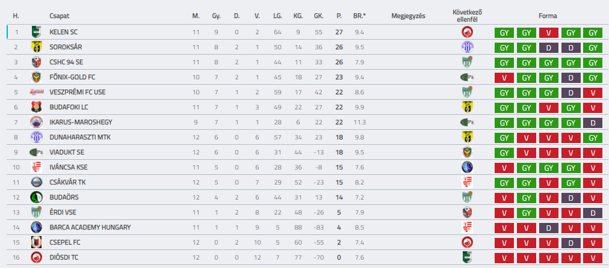
Task: Click next opponent crest in Diósdi TC row
Action: tap(468, 257)
